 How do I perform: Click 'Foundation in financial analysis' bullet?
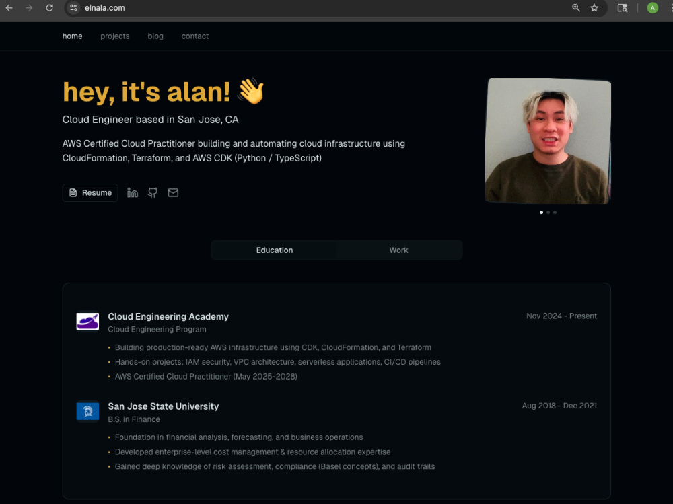(x=239, y=437)
